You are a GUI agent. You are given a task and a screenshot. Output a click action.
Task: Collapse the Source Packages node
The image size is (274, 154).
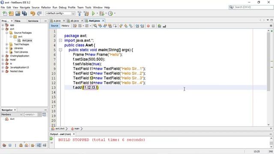(x=7, y=33)
